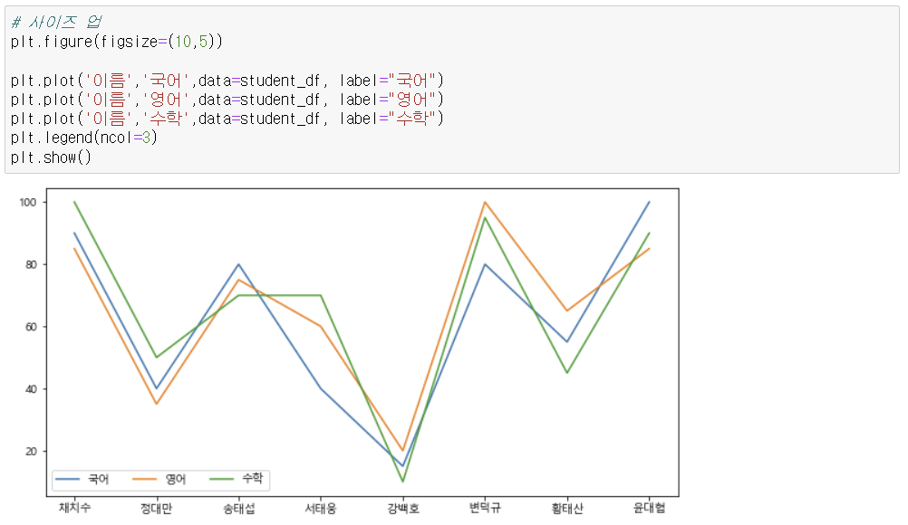Click the y-axis tick value 100
This screenshot has width=908, height=525.
point(28,203)
